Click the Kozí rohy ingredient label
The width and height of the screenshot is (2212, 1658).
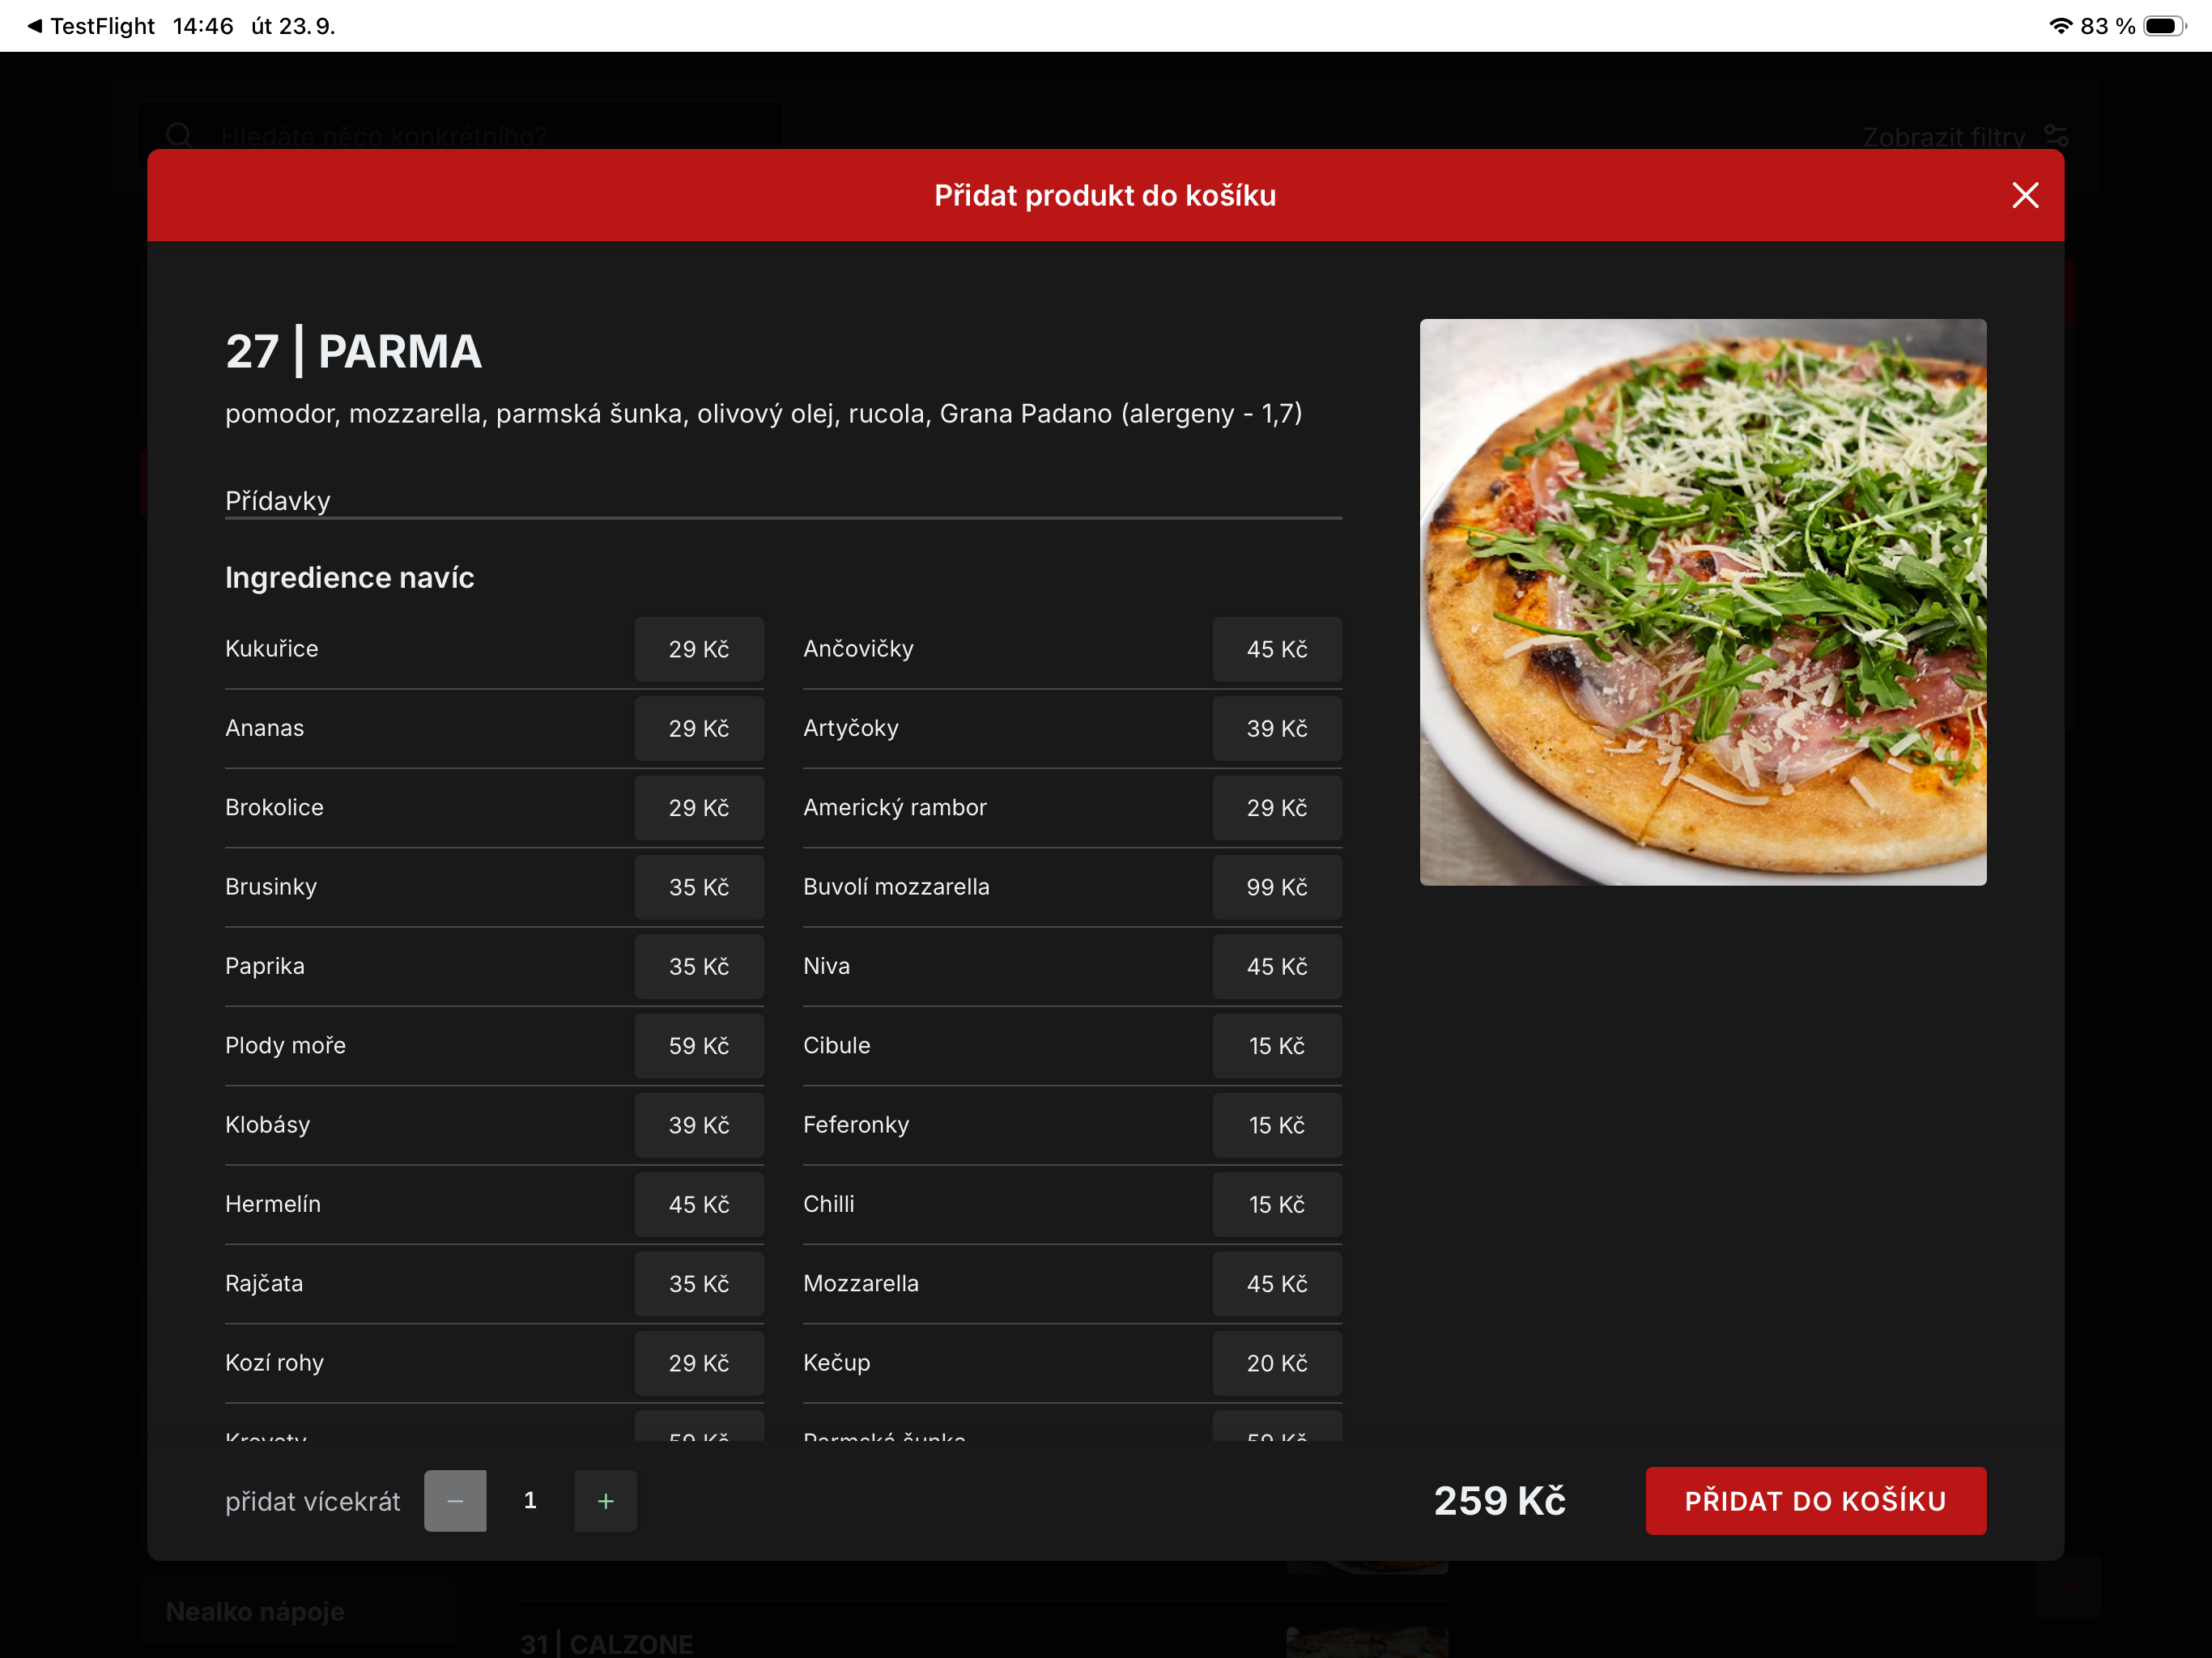click(274, 1363)
